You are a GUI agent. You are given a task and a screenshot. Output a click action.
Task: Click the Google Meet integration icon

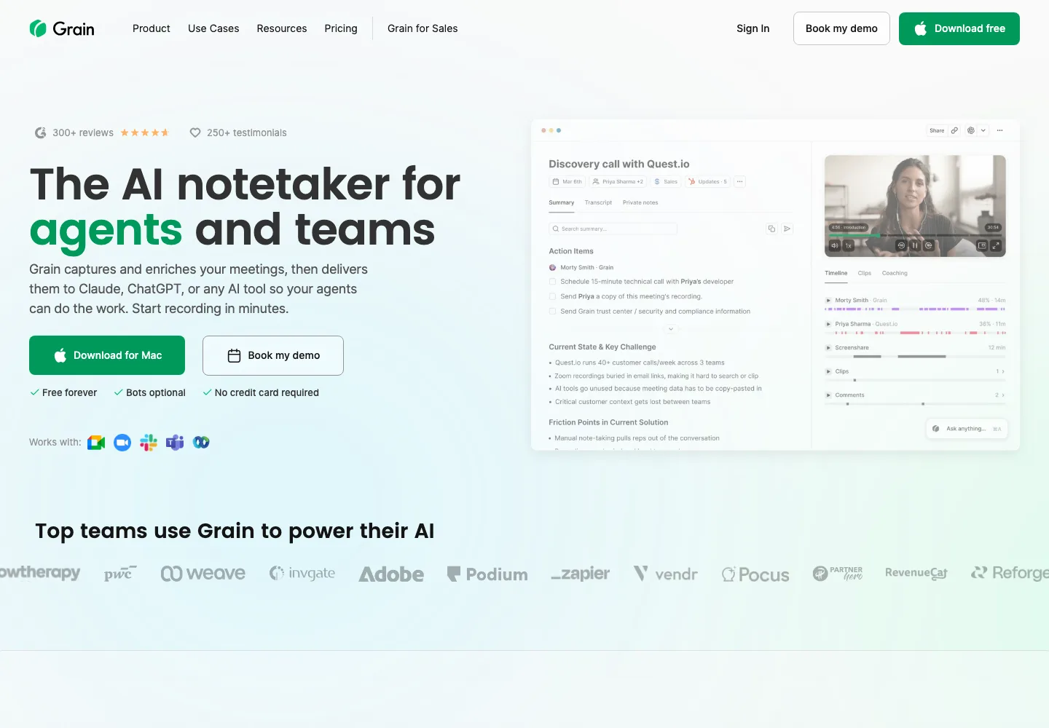96,443
